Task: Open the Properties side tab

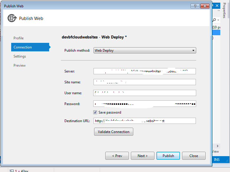Action: coord(224,10)
